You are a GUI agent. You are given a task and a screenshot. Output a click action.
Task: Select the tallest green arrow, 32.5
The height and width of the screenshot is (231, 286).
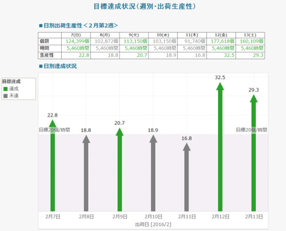220,147
